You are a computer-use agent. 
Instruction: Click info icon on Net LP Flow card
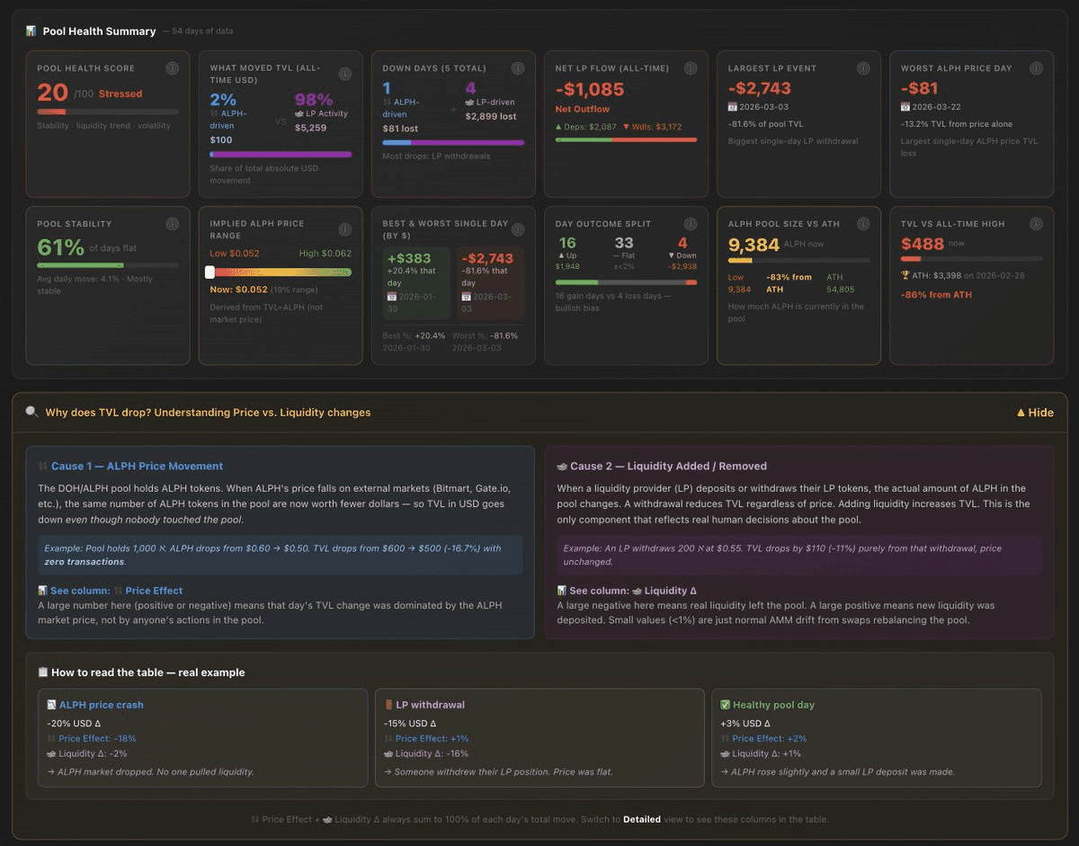690,68
